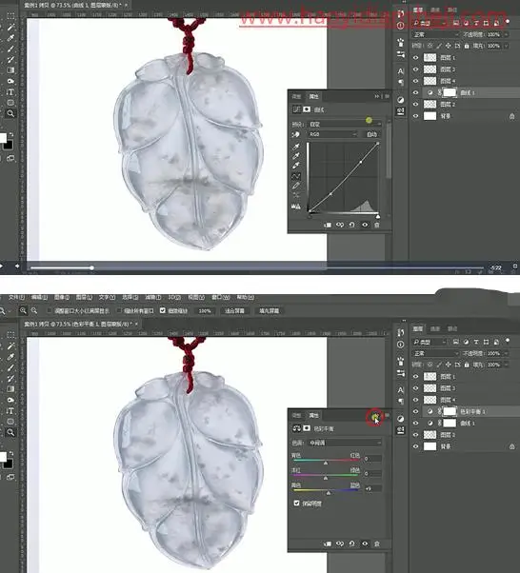Toggle the 保留明度 checkbox in Color Balance
This screenshot has width=520, height=573.
[296, 504]
